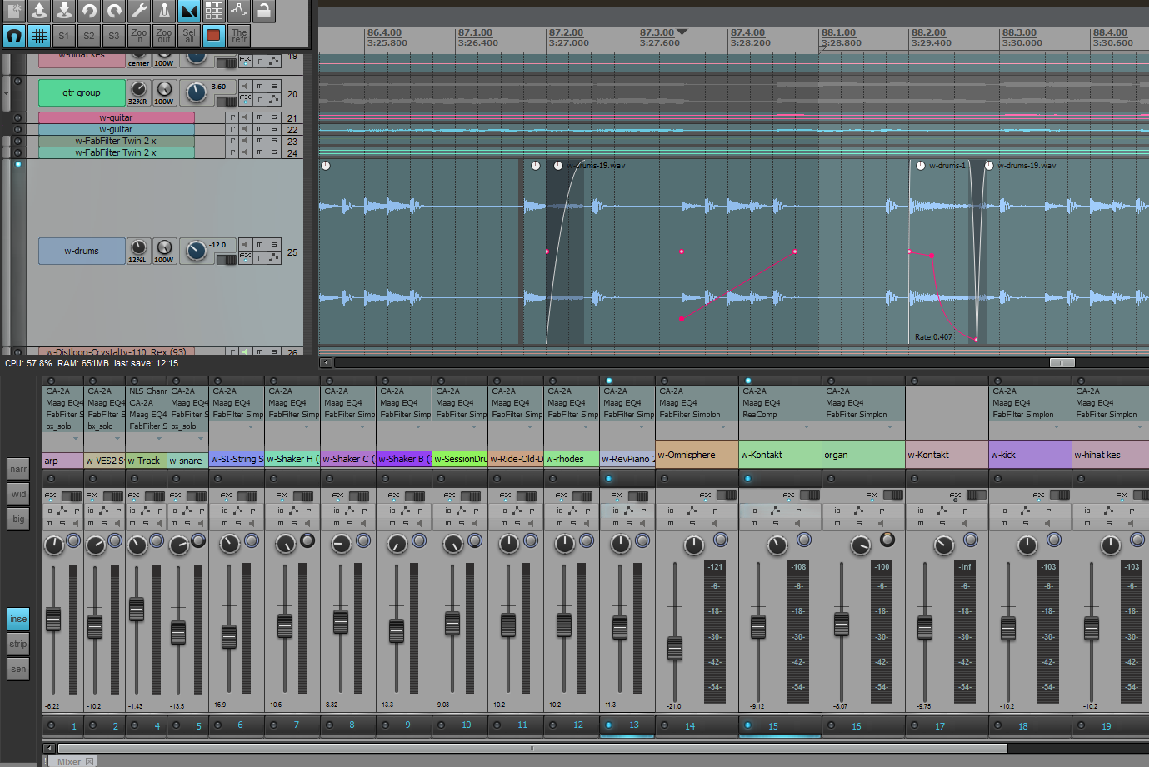Mute the w-drums track
The image size is (1149, 767).
point(260,244)
